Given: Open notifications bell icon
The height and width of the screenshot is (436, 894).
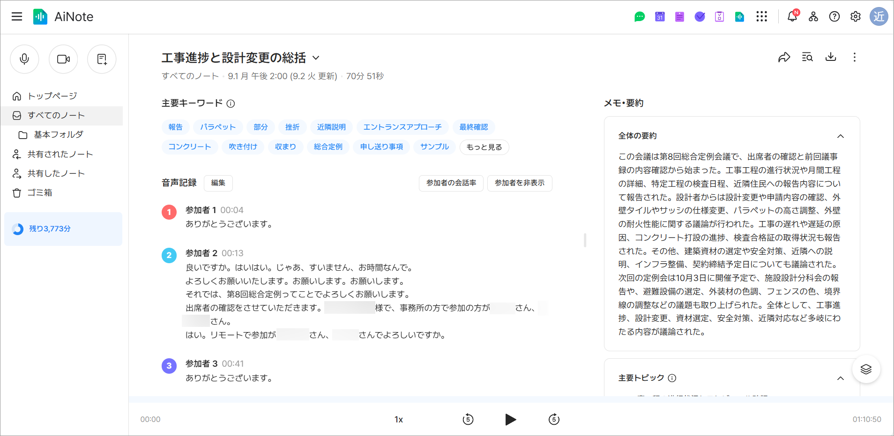Looking at the screenshot, I should [792, 16].
